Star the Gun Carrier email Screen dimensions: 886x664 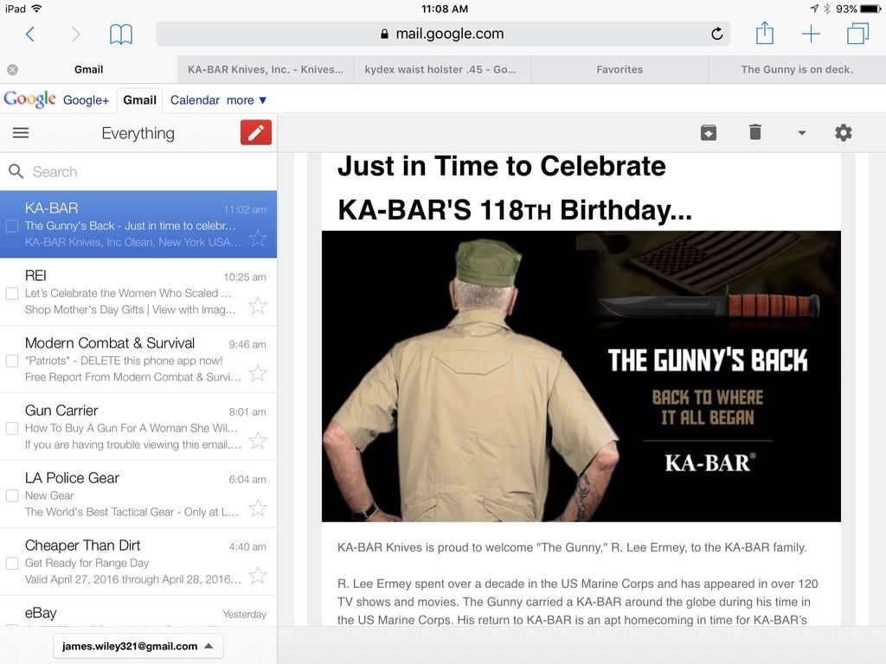coord(258,440)
